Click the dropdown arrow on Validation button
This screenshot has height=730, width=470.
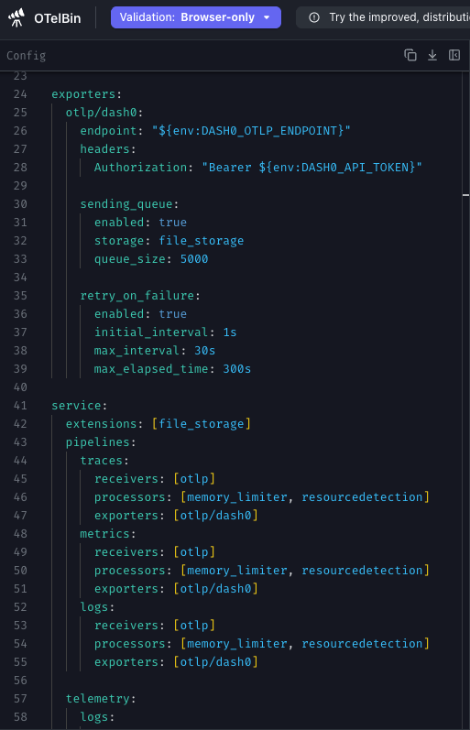[267, 17]
